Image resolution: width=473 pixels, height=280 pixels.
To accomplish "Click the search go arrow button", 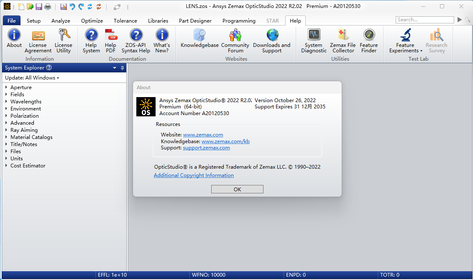I will [460, 20].
